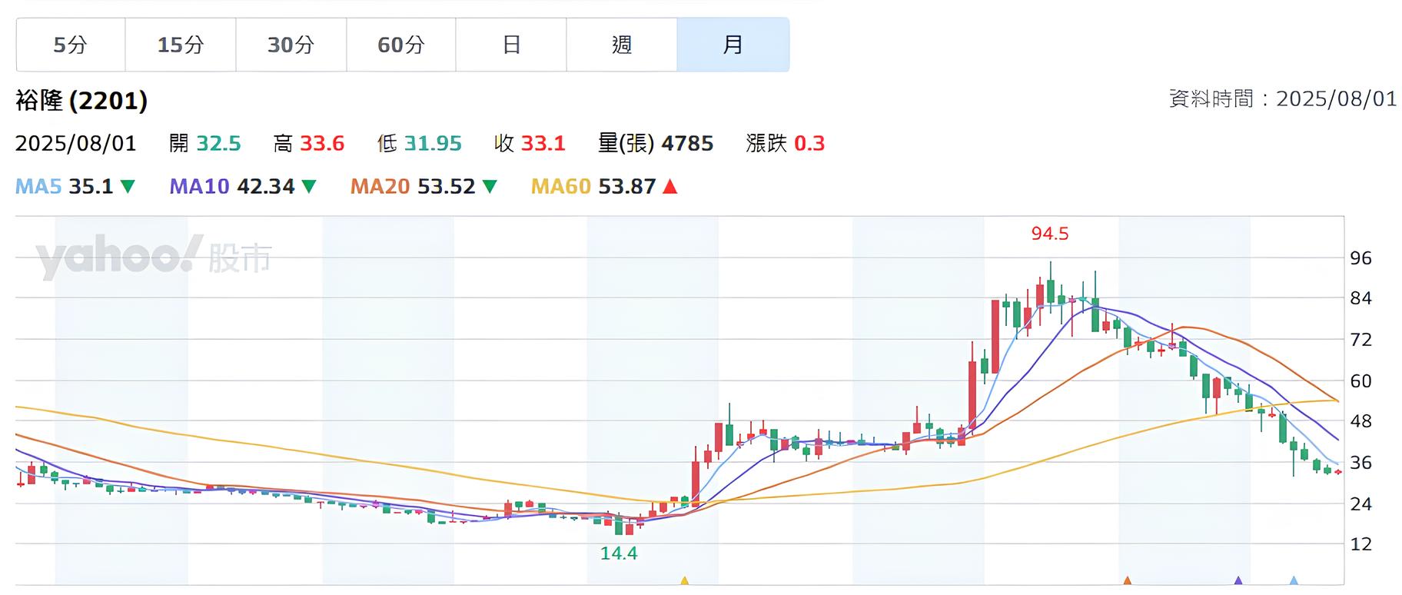The image size is (1402, 595).
Task: Click the 60 y-axis label
Action: tap(1360, 381)
